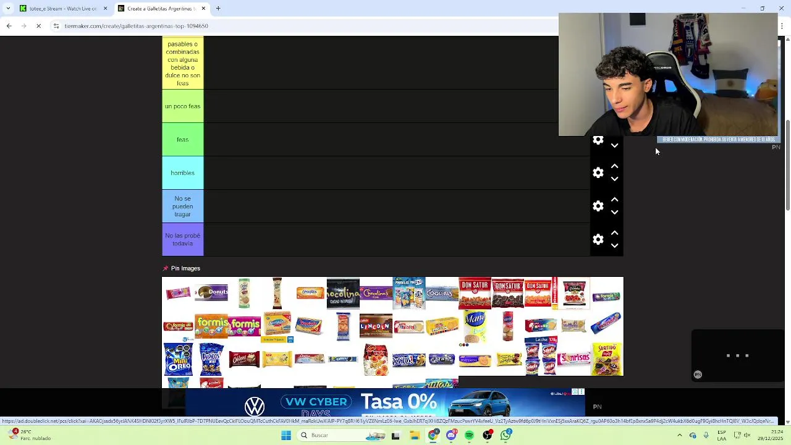
Task: Move the feas tier down
Action: click(x=614, y=146)
